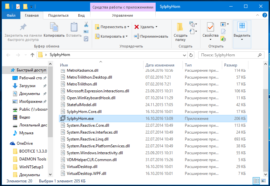
Task: Open the Файл tab
Action: (11, 15)
